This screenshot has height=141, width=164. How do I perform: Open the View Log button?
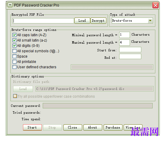[133, 127]
